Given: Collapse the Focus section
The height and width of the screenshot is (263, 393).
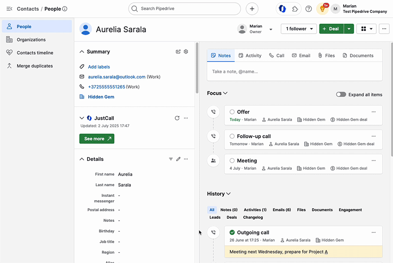Looking at the screenshot, I should click(217, 93).
